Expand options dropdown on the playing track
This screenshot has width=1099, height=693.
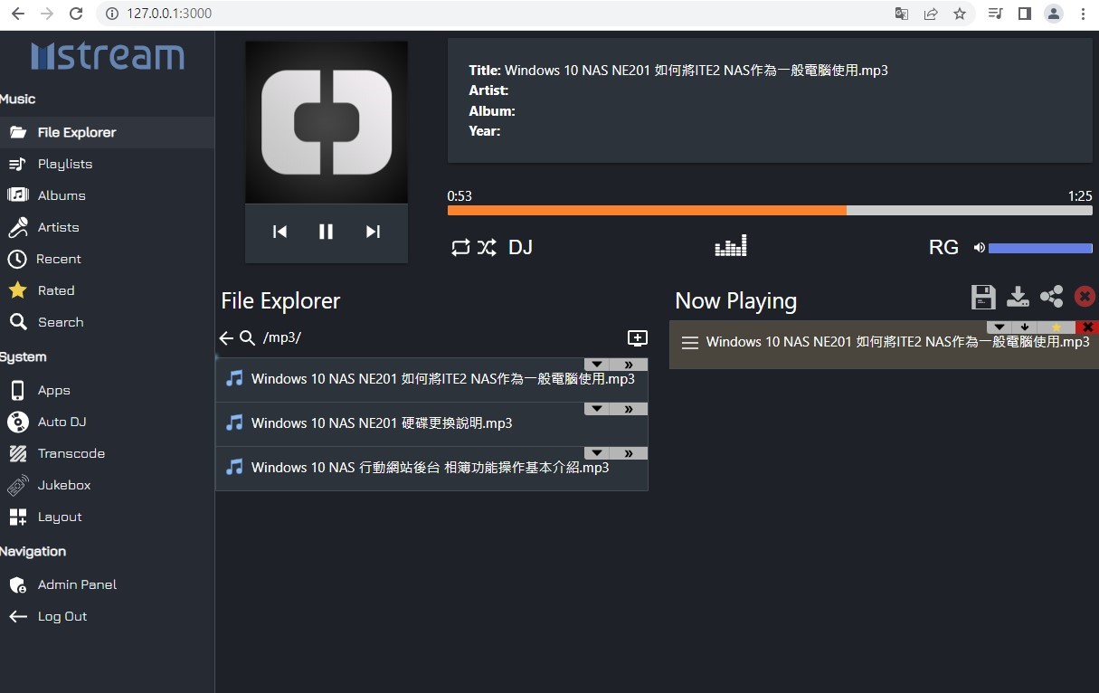pyautogui.click(x=999, y=327)
